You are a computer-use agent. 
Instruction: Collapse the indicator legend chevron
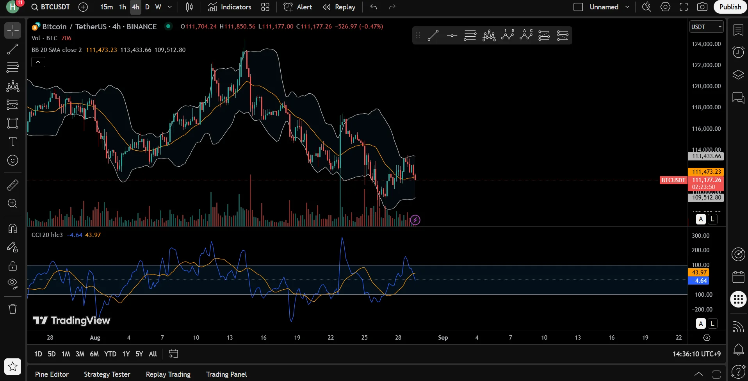pyautogui.click(x=38, y=62)
